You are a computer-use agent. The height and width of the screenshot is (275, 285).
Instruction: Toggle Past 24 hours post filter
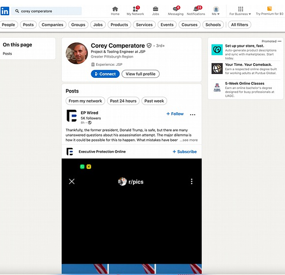click(123, 101)
